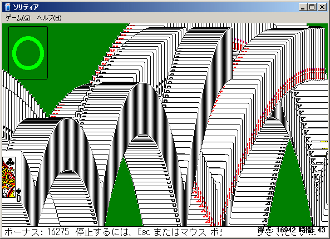Click the 時間: 43 timer text
This screenshot has width=330, height=239.
click(x=312, y=230)
